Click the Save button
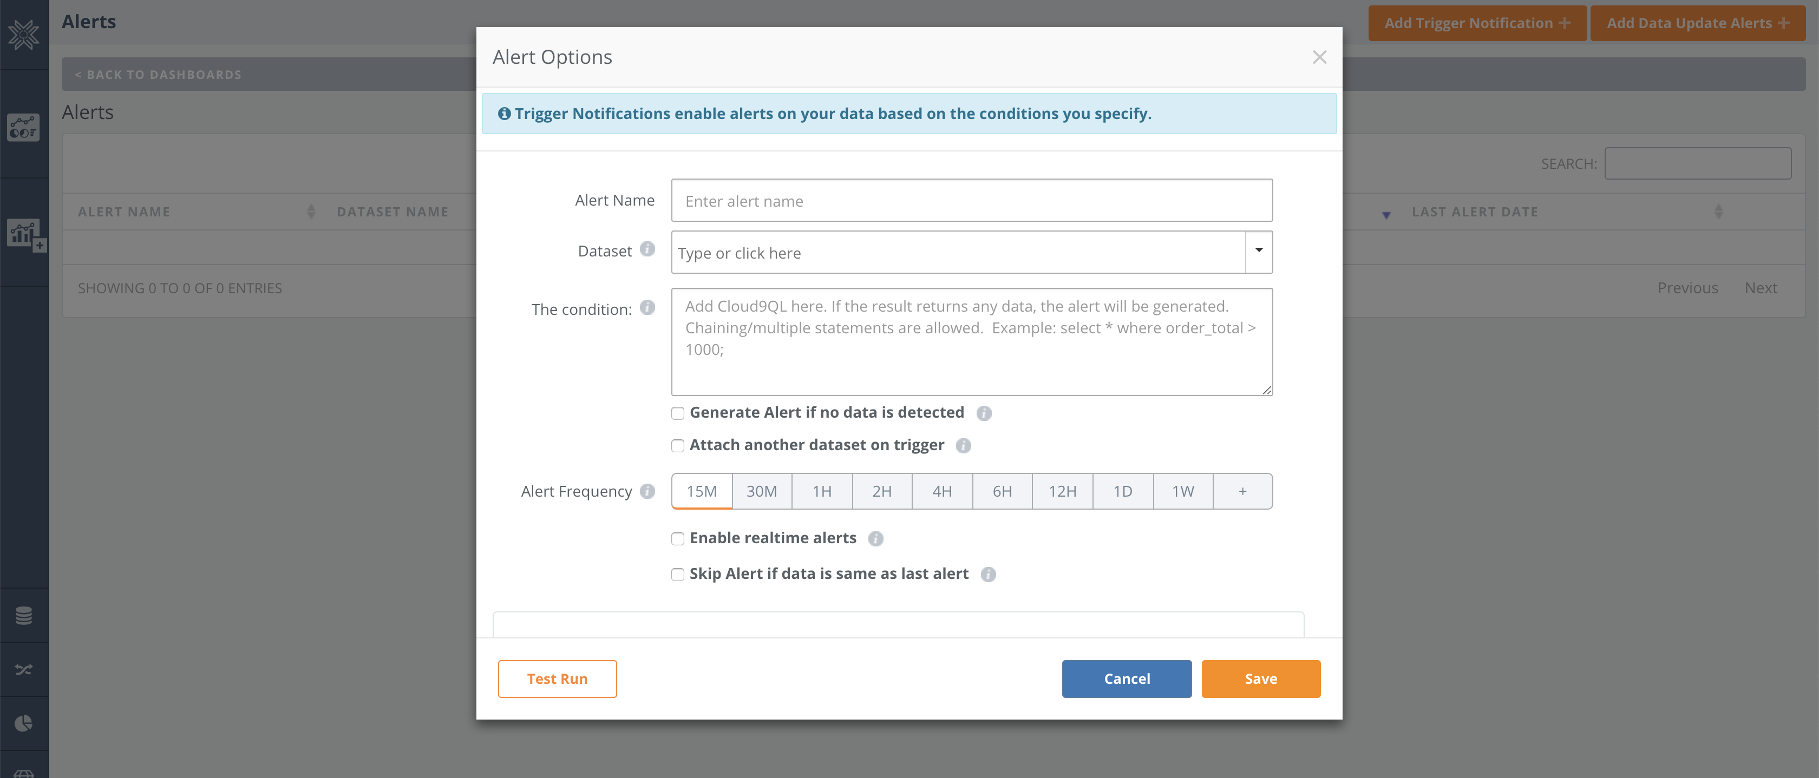Viewport: 1819px width, 778px height. (1261, 678)
